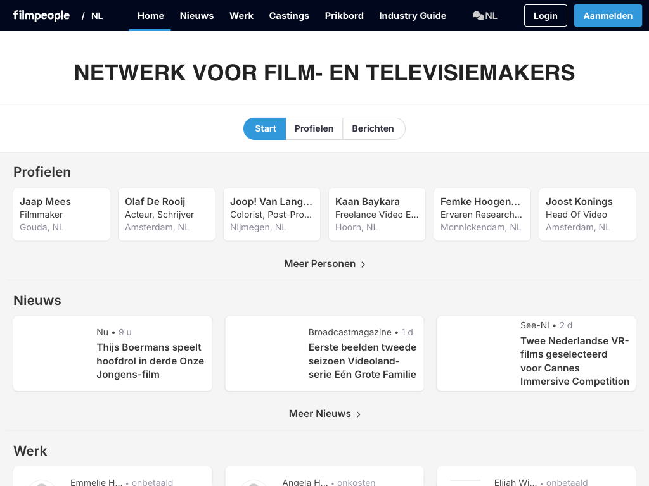Open the Cannes Immersive Competition article

pos(574,361)
